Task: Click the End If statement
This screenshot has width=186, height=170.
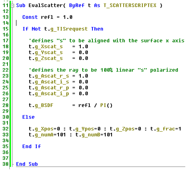Action: (32, 147)
